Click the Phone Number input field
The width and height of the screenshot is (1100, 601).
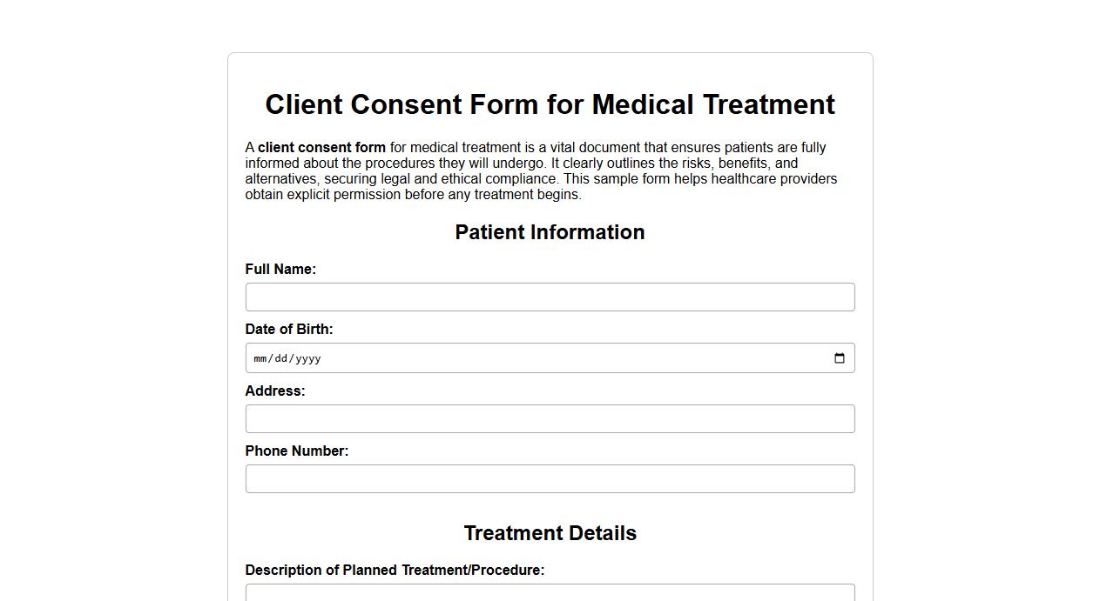coord(550,478)
